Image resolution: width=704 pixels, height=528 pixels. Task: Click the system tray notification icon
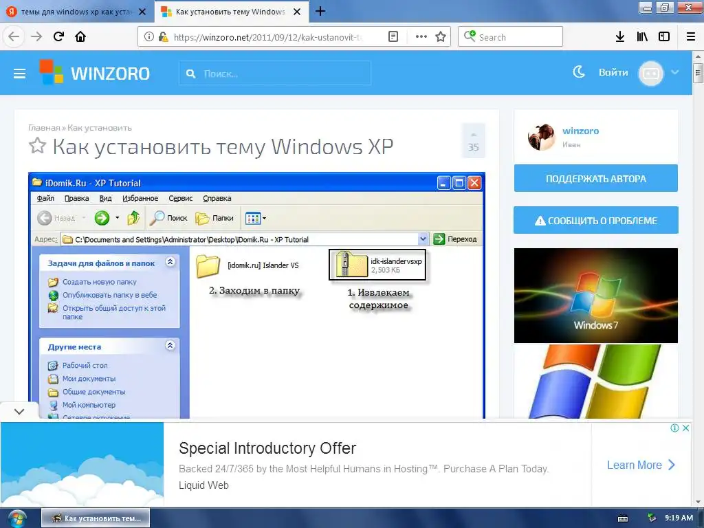click(652, 518)
